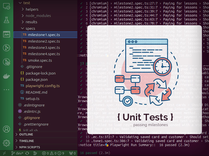The height and width of the screenshot is (156, 209).
Task: Open the Manage settings gear
Action: pyautogui.click(x=6, y=143)
